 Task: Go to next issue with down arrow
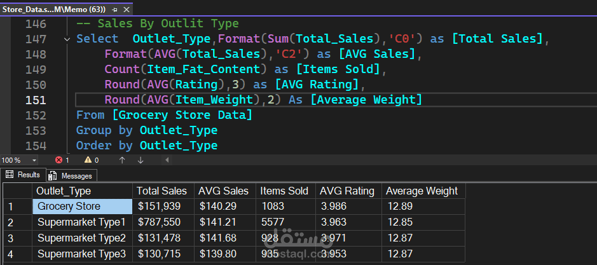[x=140, y=160]
